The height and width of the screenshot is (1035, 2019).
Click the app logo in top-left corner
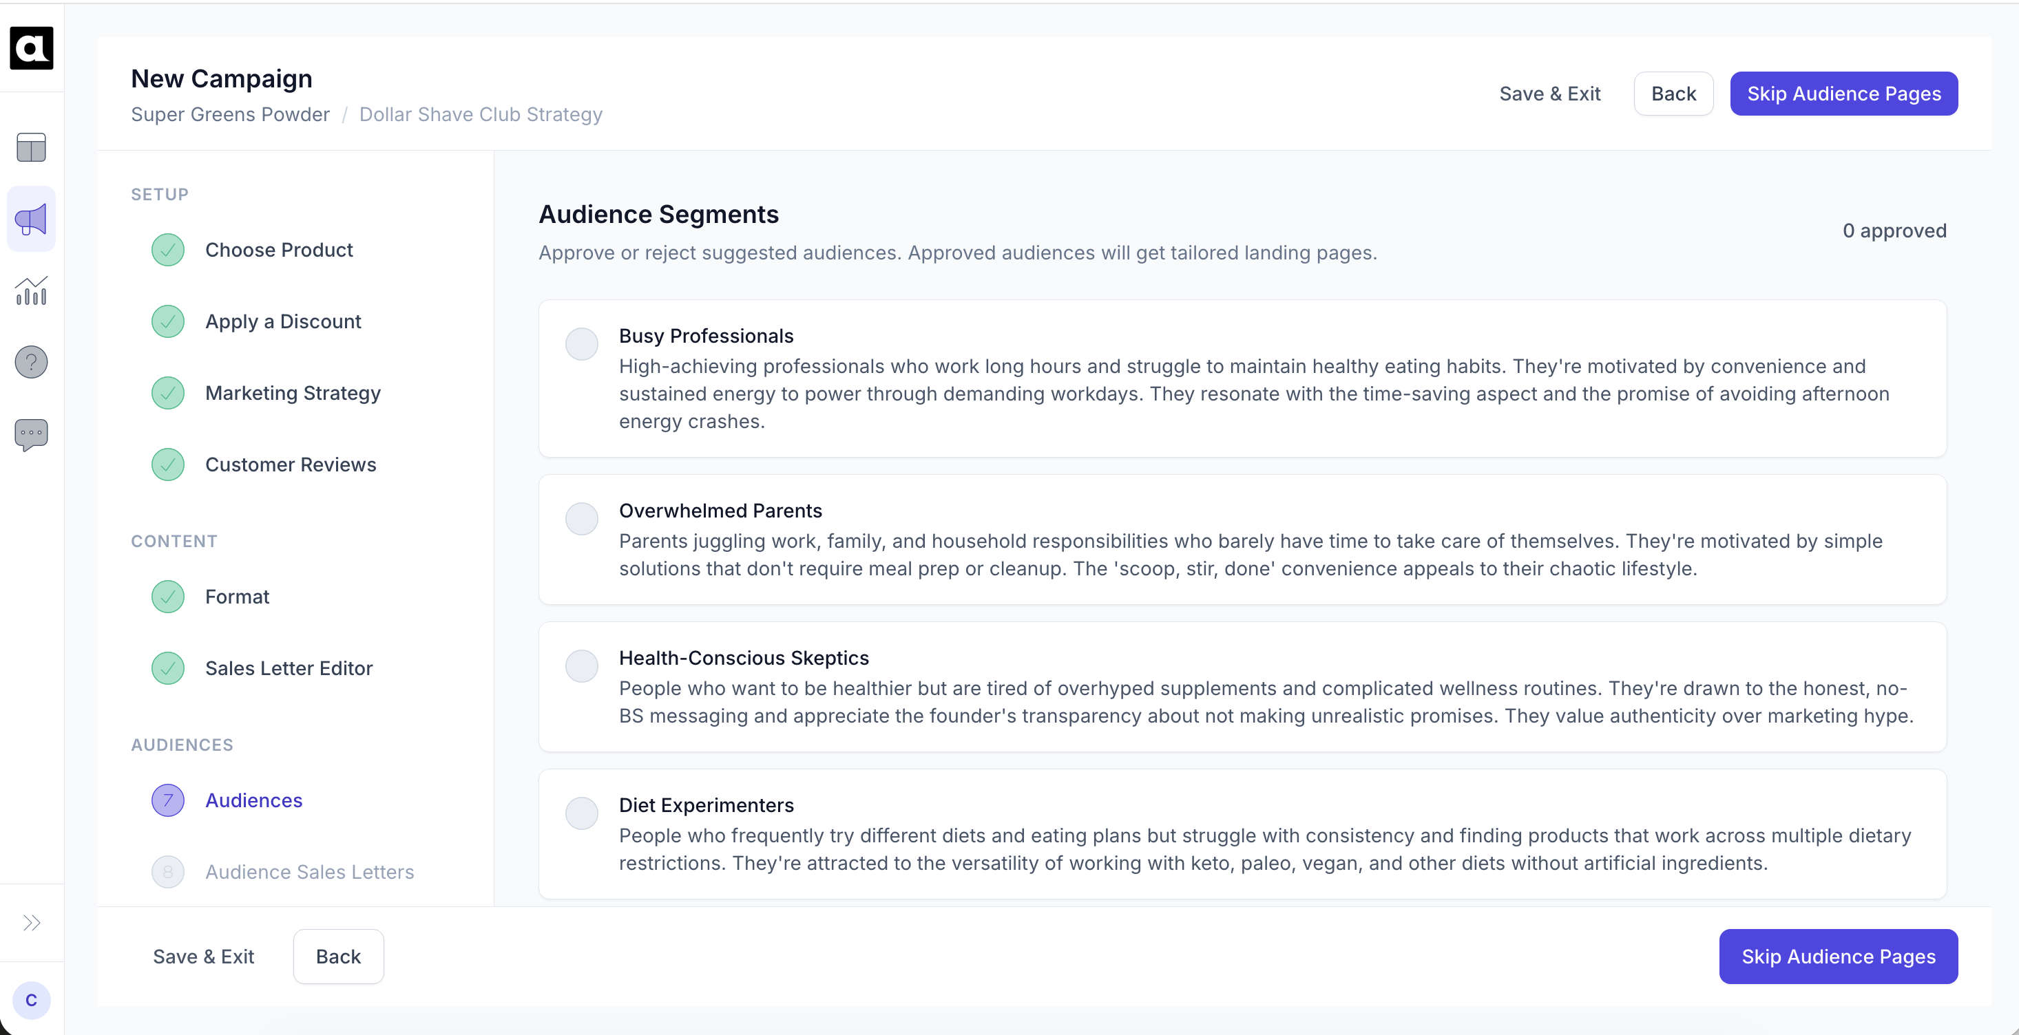(32, 47)
